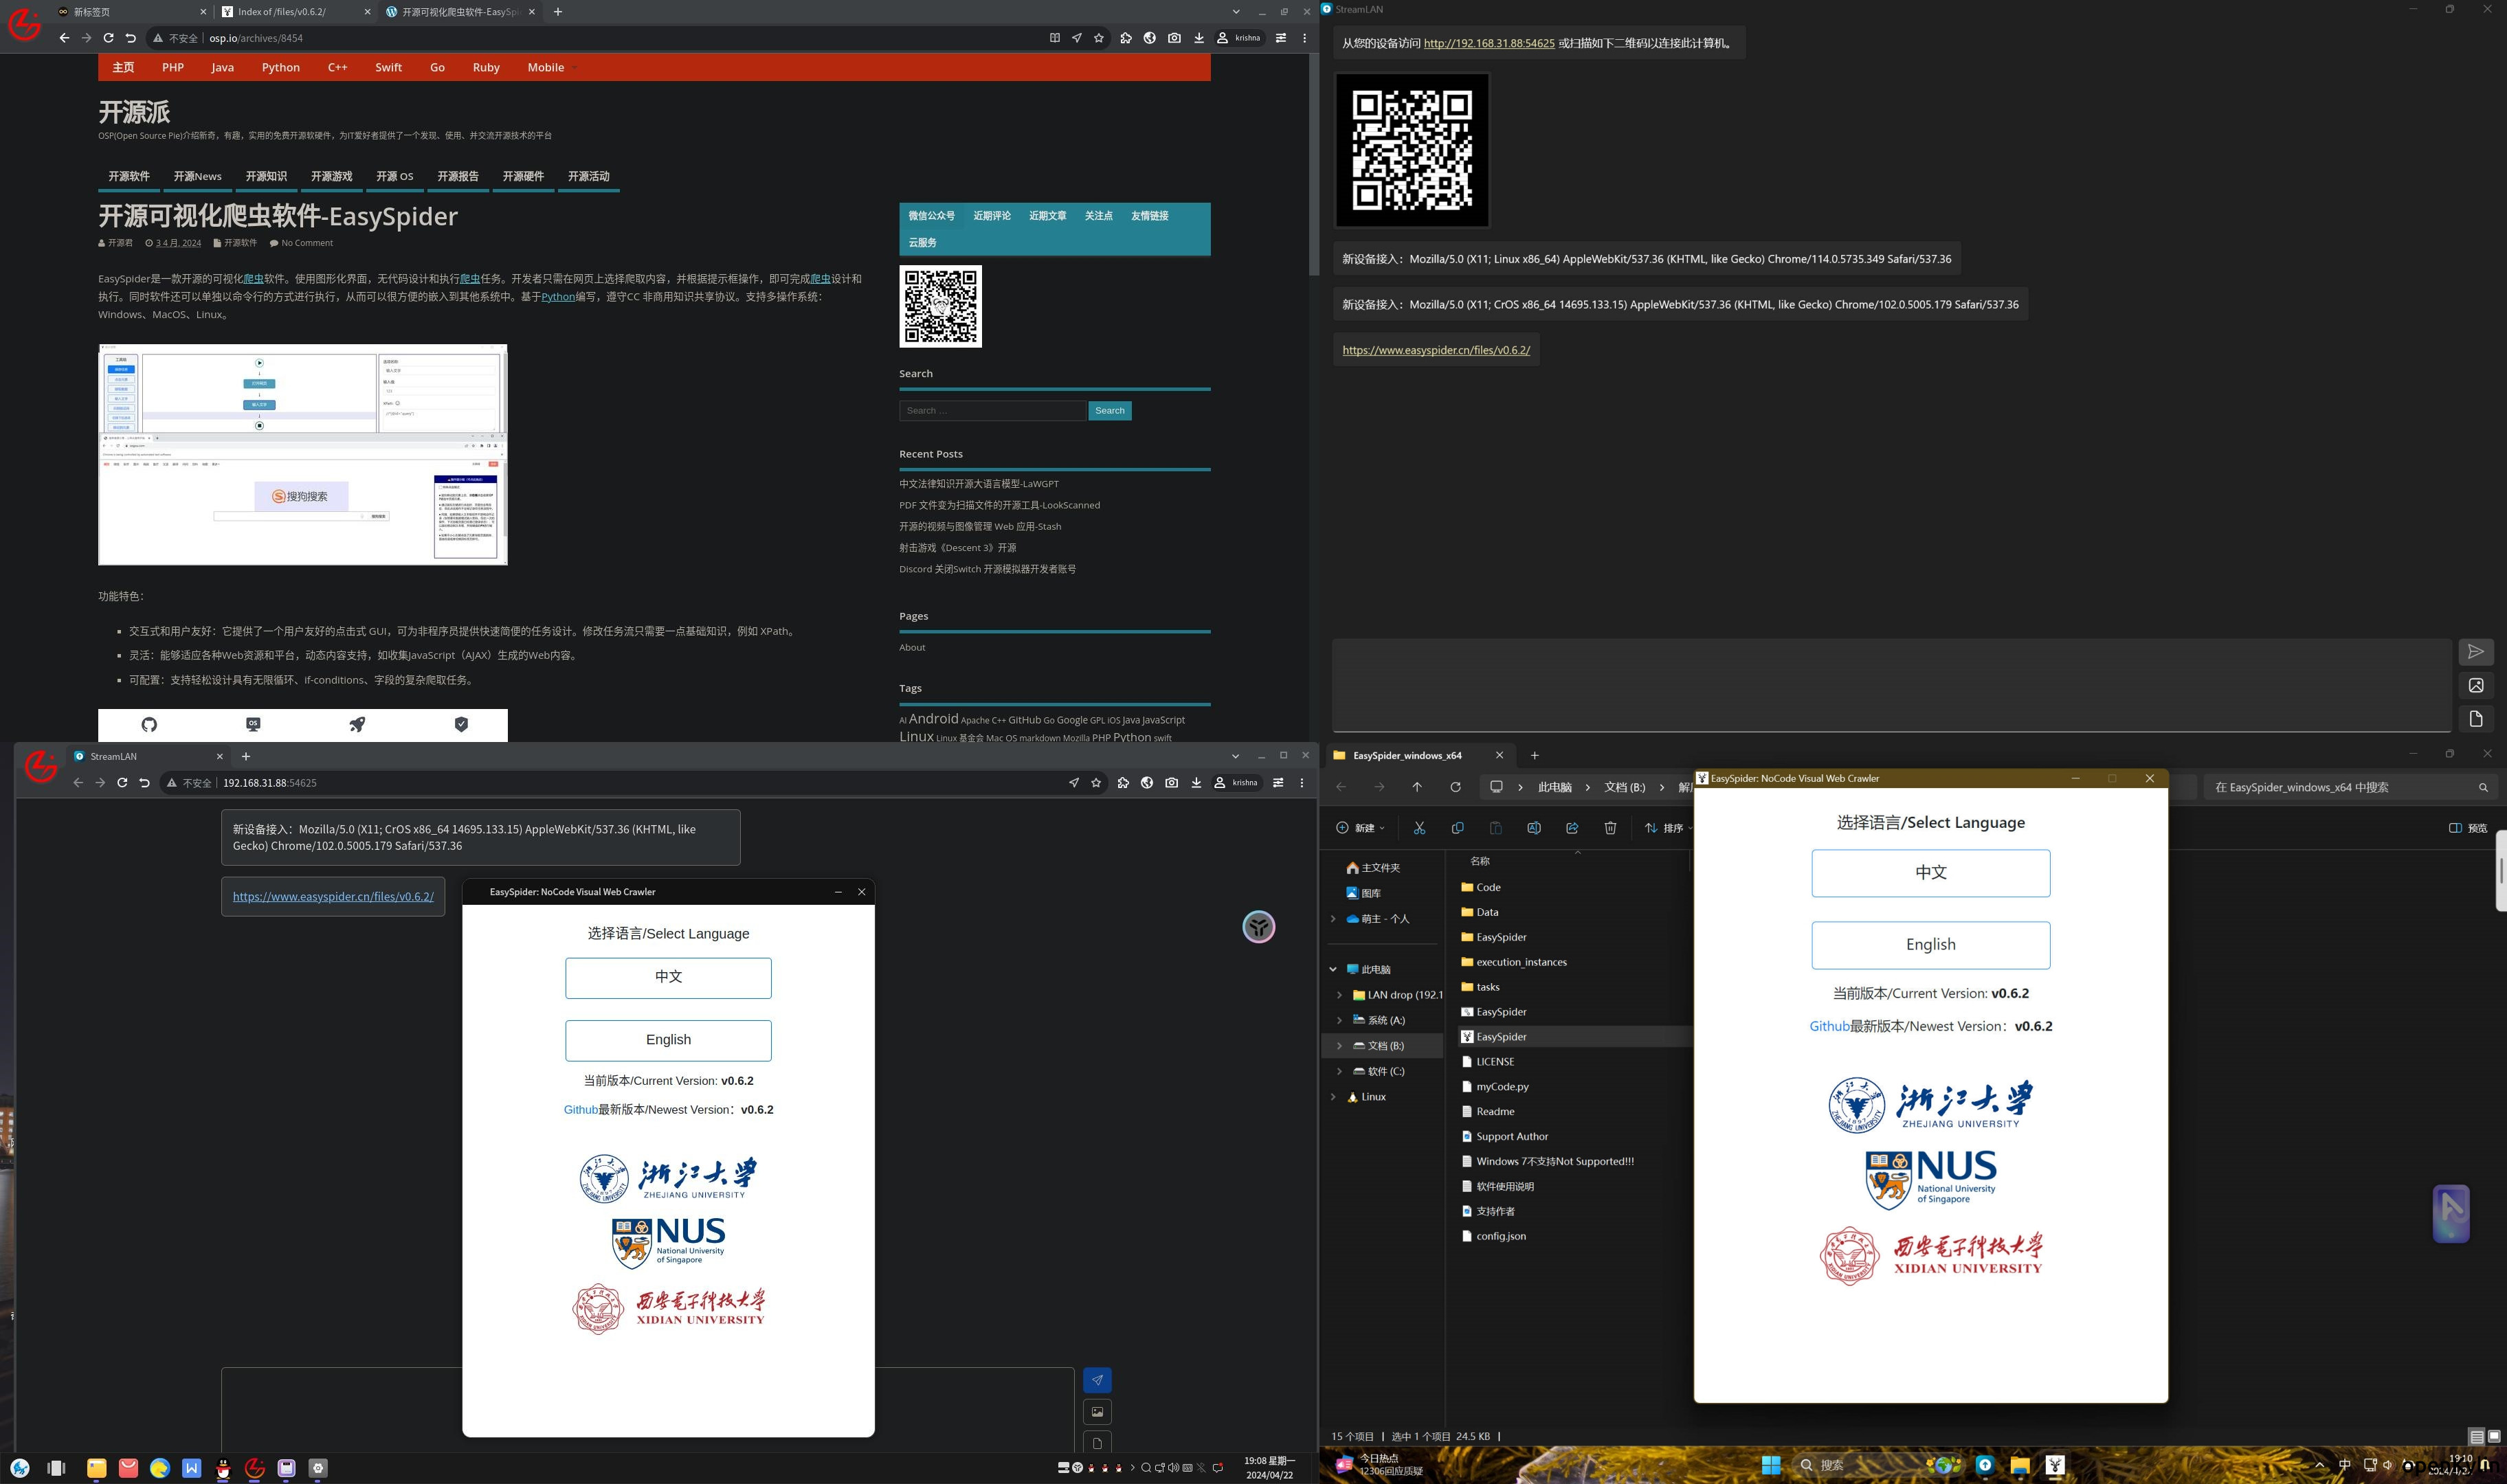The height and width of the screenshot is (1484, 2507).
Task: Click the Cut icon in File Explorer toolbar
Action: pyautogui.click(x=1419, y=828)
